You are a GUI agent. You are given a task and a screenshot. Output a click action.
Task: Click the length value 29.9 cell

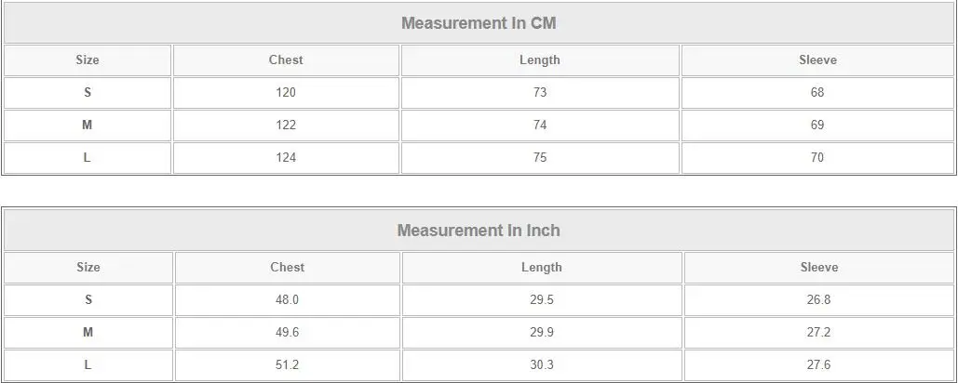(542, 333)
